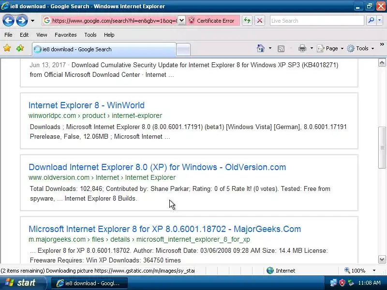Click Google favicon in address bar
The image size is (387, 290).
tap(47, 20)
